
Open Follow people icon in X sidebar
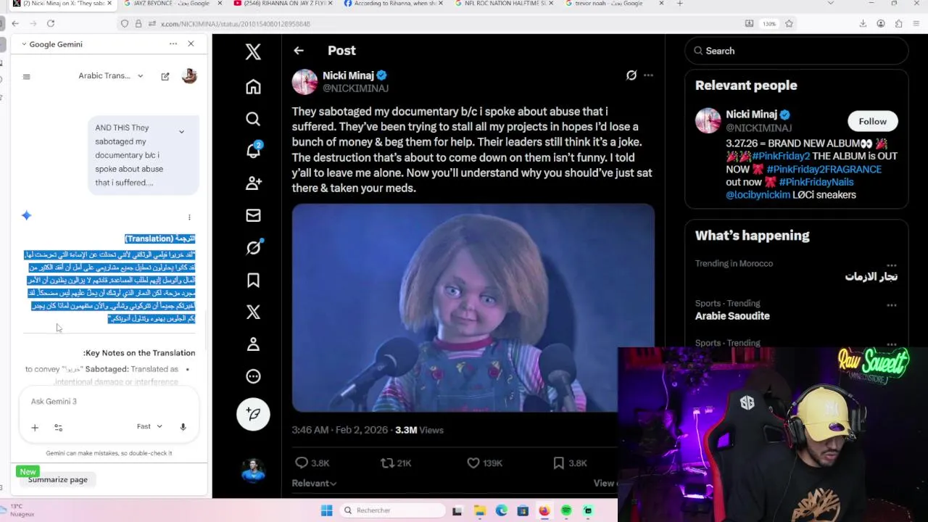tap(253, 183)
